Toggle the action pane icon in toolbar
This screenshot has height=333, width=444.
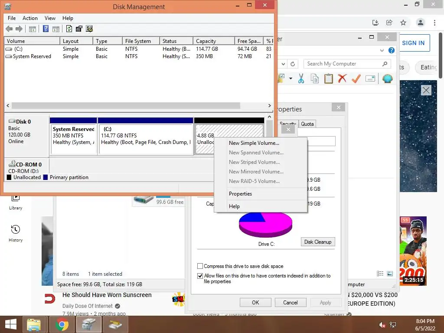pos(56,29)
